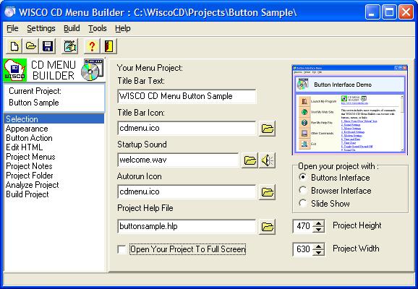418x289 pixels.
Task: Open Project Folder section
Action: pos(54,176)
